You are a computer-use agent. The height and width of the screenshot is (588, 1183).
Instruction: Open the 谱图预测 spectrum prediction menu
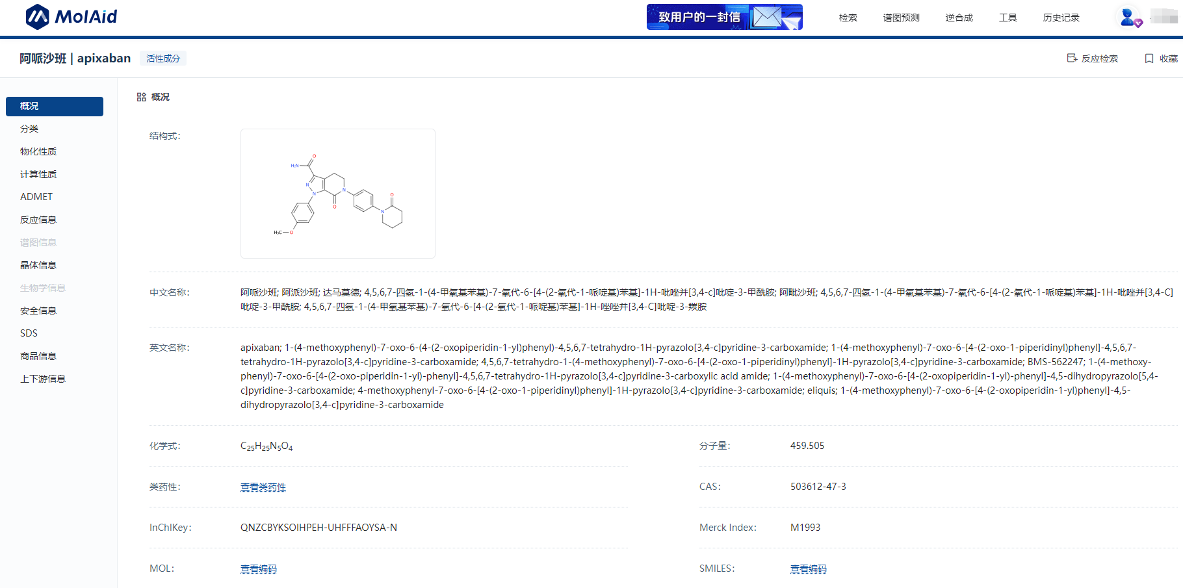901,18
